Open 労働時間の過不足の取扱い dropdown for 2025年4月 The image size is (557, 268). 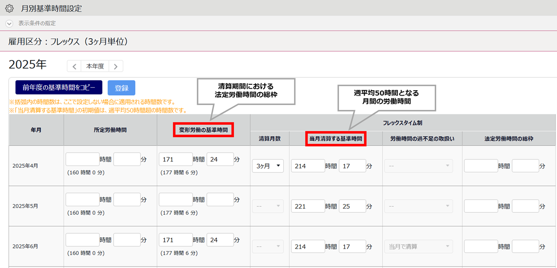pyautogui.click(x=419, y=166)
